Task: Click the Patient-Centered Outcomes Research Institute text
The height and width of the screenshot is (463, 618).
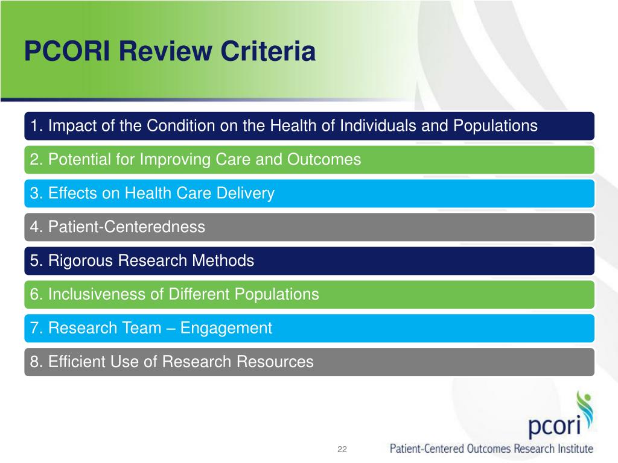Action: [491, 449]
